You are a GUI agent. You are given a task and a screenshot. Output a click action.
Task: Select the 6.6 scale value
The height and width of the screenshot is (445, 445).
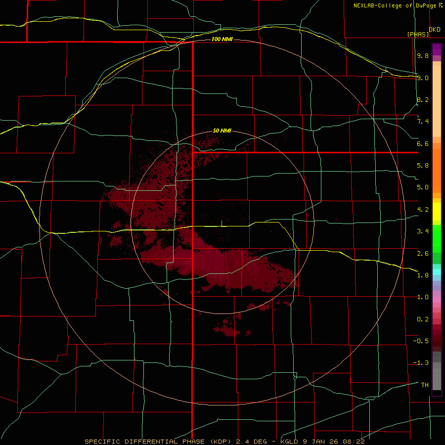point(423,143)
